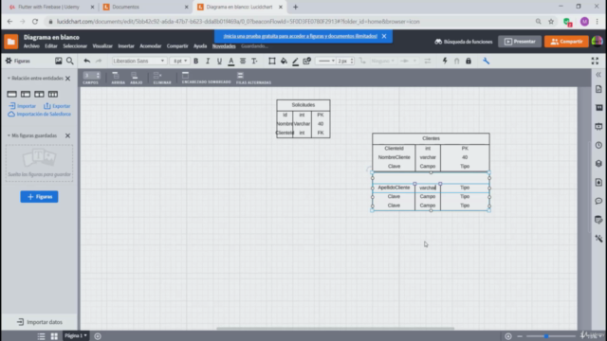This screenshot has width=607, height=341.
Task: Click the Exportar link
Action: 57,106
